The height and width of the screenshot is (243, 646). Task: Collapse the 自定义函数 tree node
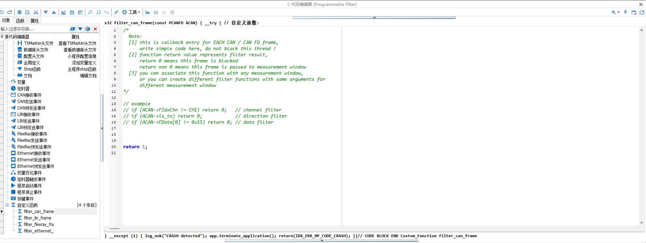(7, 205)
